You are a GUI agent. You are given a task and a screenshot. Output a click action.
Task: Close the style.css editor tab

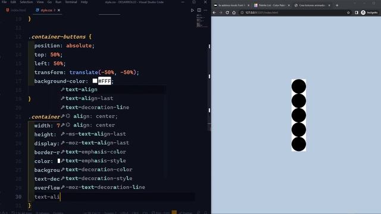[59, 10]
